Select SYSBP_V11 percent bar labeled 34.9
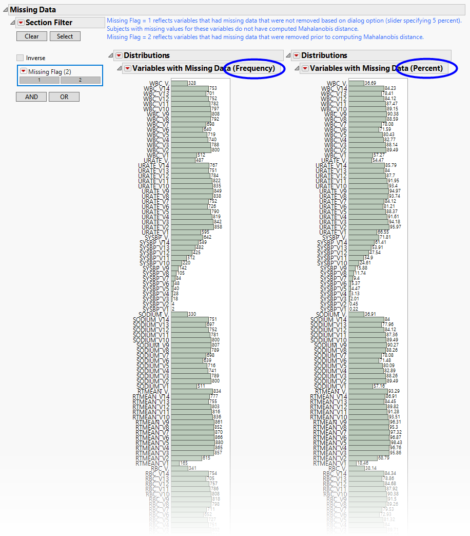This screenshot has height=536, width=470. 356,258
